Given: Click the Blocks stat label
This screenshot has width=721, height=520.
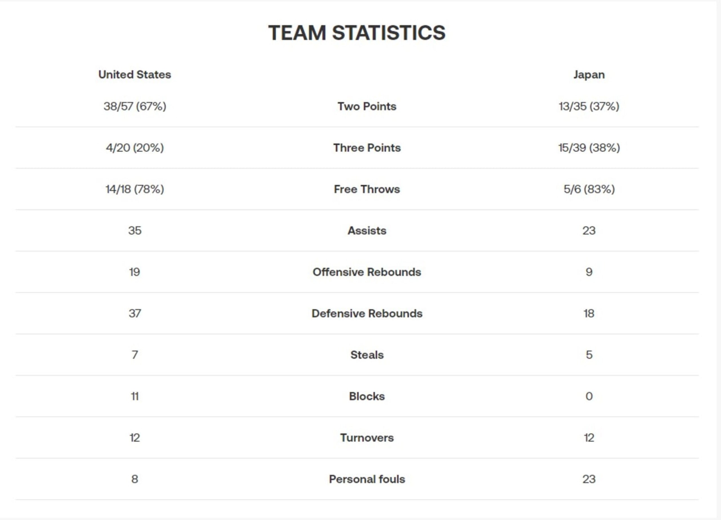Looking at the screenshot, I should (x=367, y=396).
